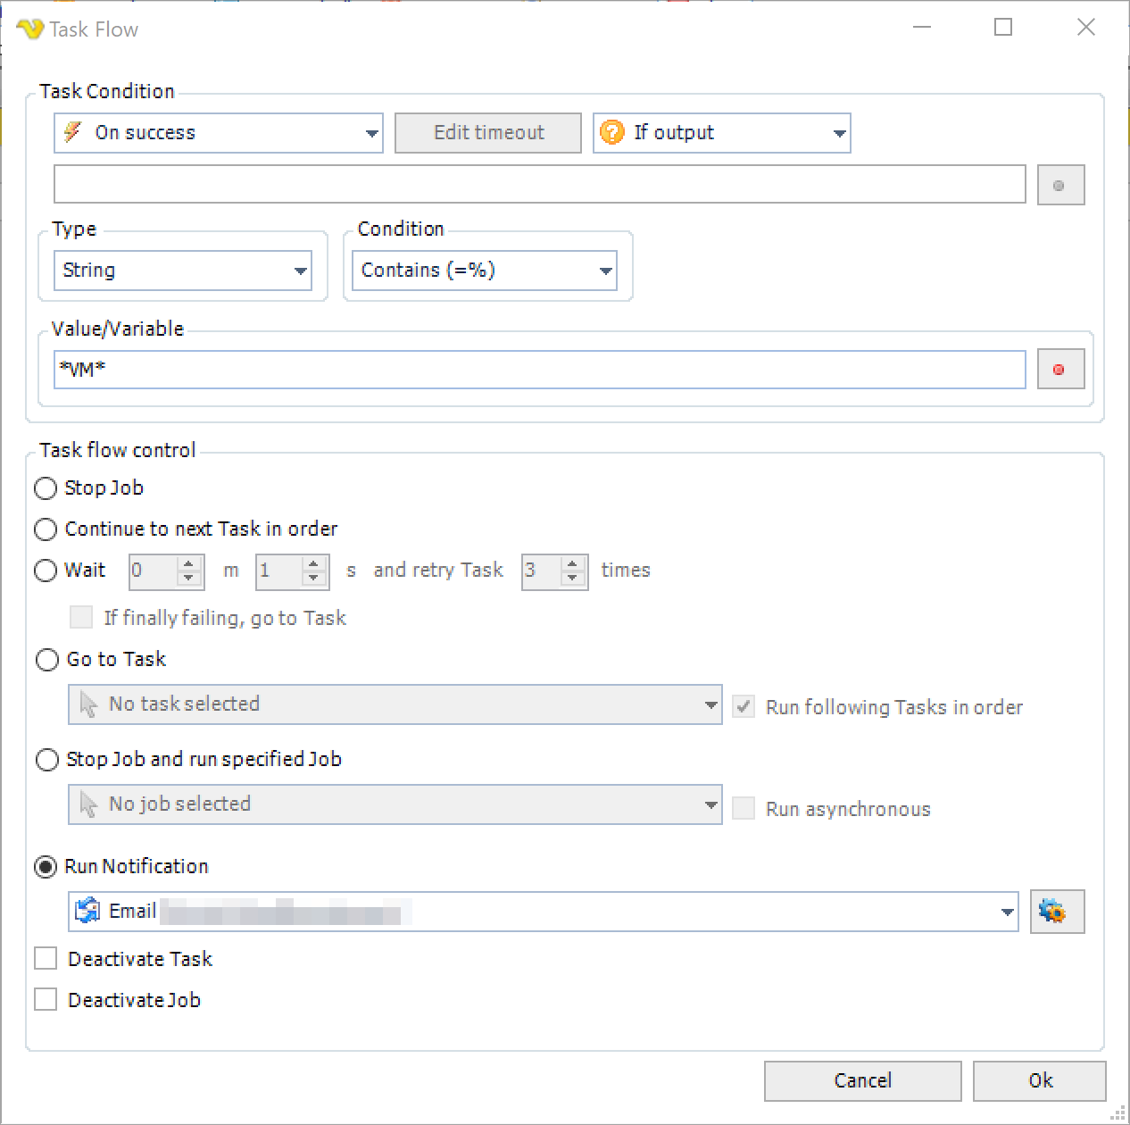Click into the Value/Variable text field
The image size is (1130, 1125).
pos(539,370)
